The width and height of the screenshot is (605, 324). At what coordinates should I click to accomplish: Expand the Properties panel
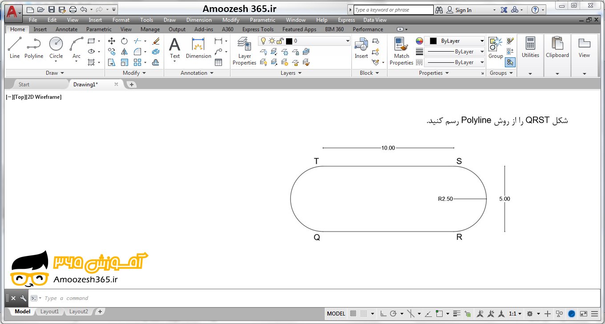pyautogui.click(x=434, y=73)
